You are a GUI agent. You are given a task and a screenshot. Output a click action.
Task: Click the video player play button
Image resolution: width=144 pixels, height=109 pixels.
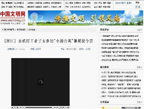point(12,108)
